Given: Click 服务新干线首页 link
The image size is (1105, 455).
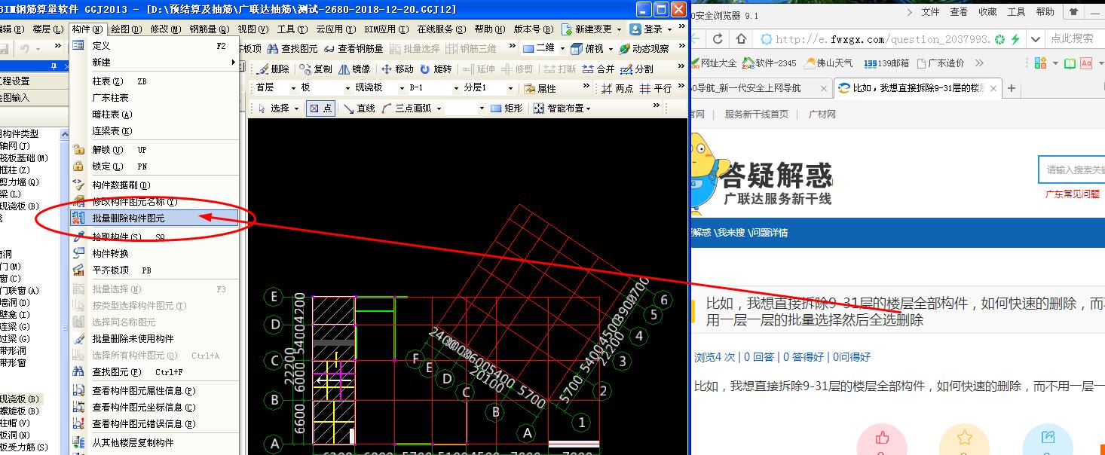Looking at the screenshot, I should (756, 115).
